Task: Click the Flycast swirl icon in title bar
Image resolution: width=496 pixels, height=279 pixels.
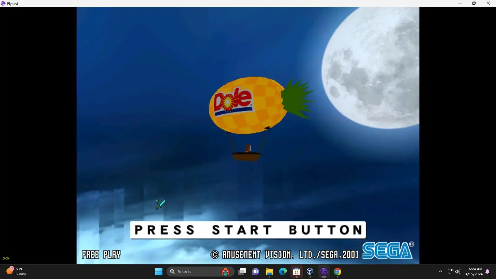Action: tap(3, 3)
